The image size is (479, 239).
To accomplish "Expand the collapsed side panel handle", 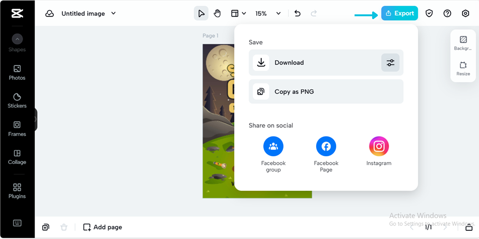I will point(36,119).
